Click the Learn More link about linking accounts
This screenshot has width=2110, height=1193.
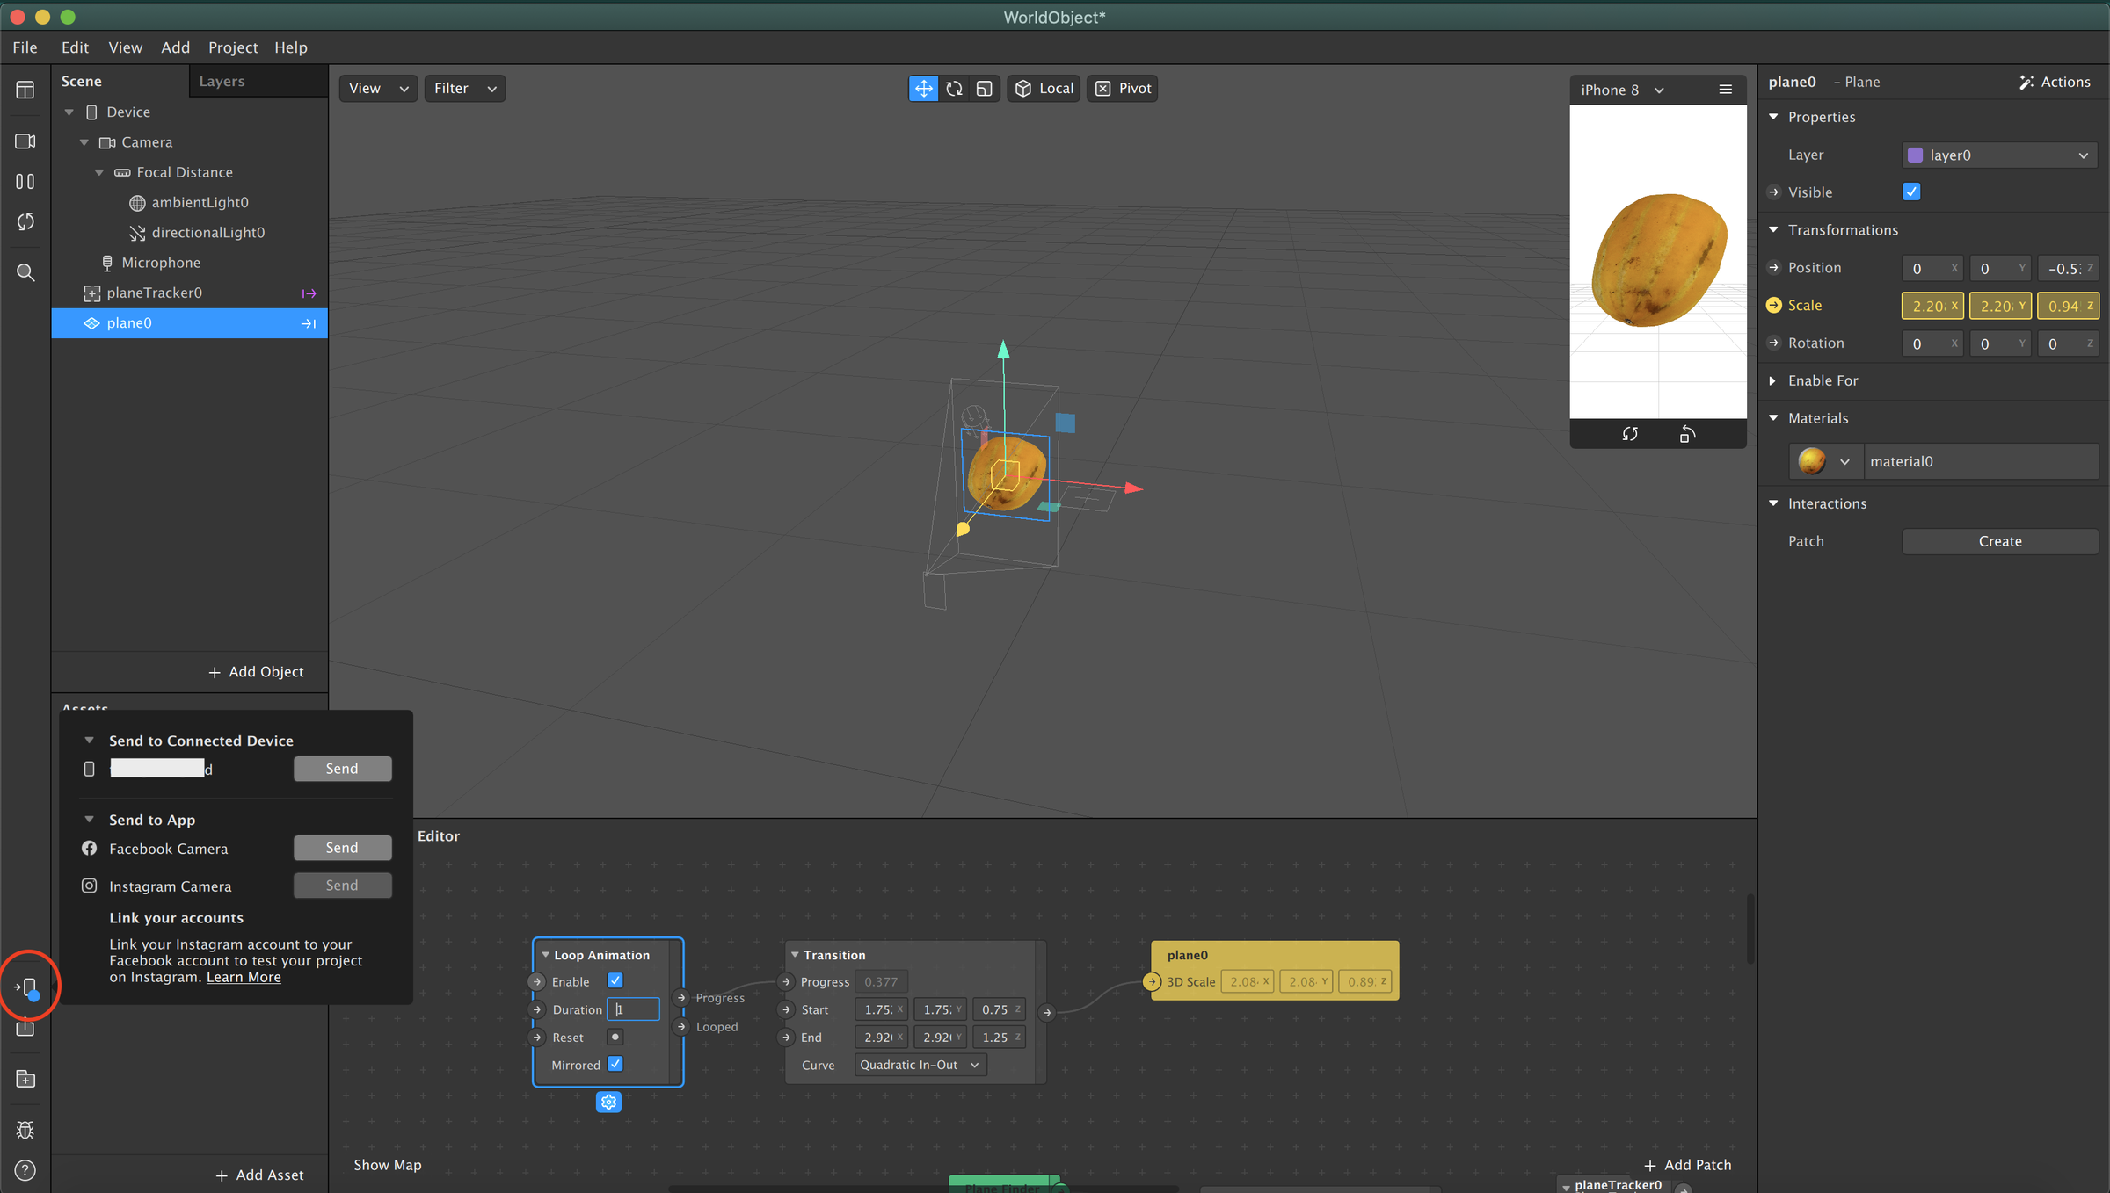pos(243,977)
